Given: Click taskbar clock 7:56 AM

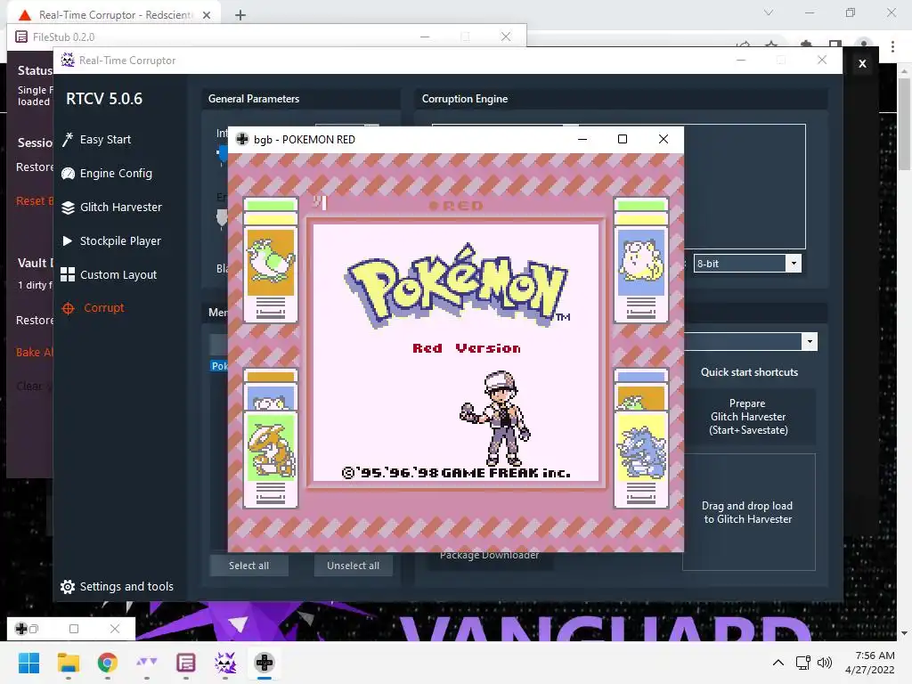Looking at the screenshot, I should pyautogui.click(x=875, y=655).
